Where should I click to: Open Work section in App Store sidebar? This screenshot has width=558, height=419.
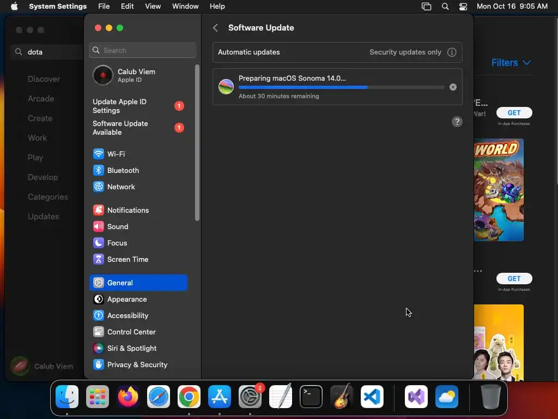tap(38, 138)
